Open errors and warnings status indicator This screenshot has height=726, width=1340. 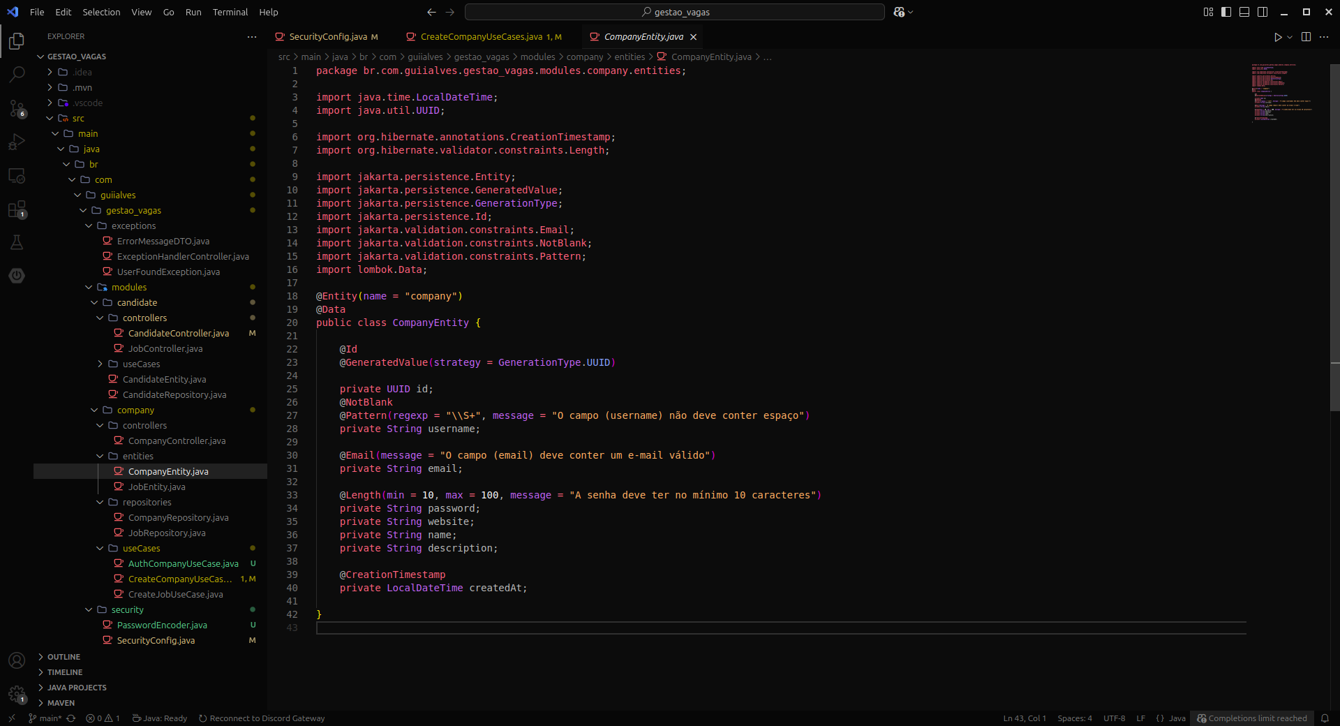pos(103,718)
